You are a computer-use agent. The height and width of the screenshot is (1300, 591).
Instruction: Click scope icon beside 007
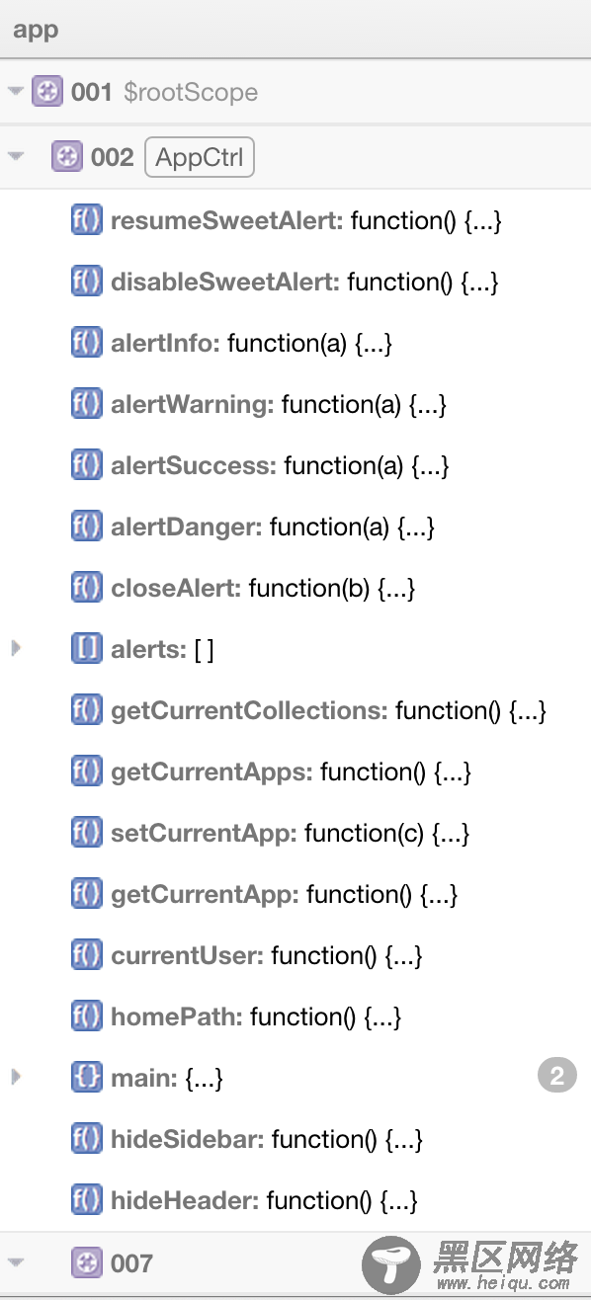tap(87, 1262)
